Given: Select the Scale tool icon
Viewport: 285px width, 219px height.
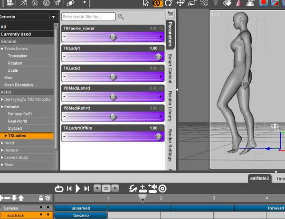Looking at the screenshot, I should (x=192, y=3).
